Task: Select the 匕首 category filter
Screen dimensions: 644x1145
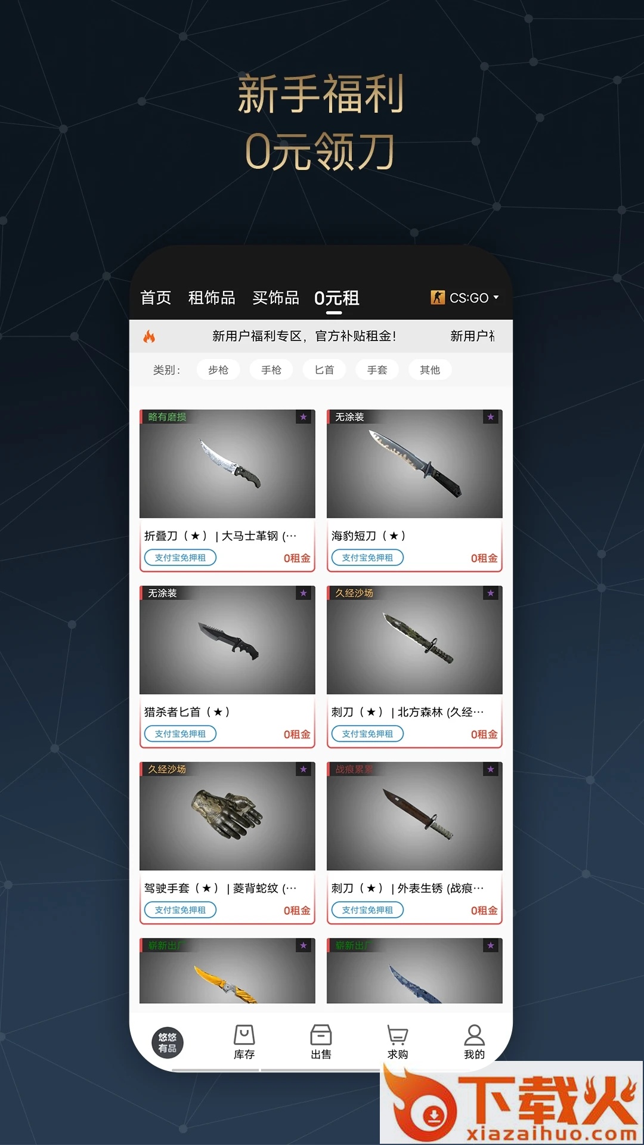Action: point(324,370)
